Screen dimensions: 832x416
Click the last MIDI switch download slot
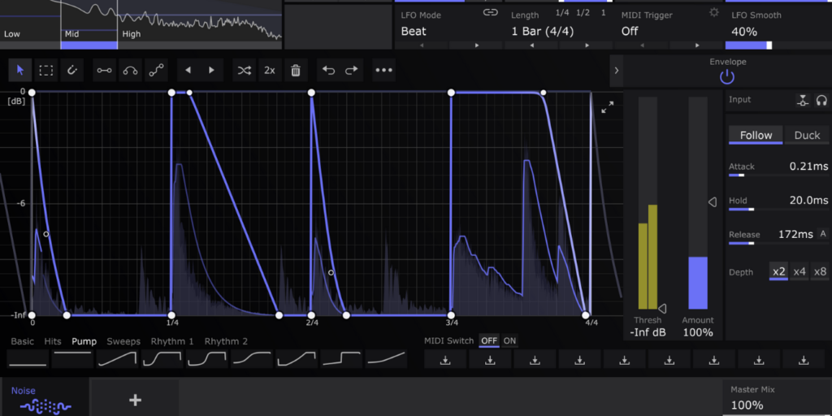[x=804, y=360]
